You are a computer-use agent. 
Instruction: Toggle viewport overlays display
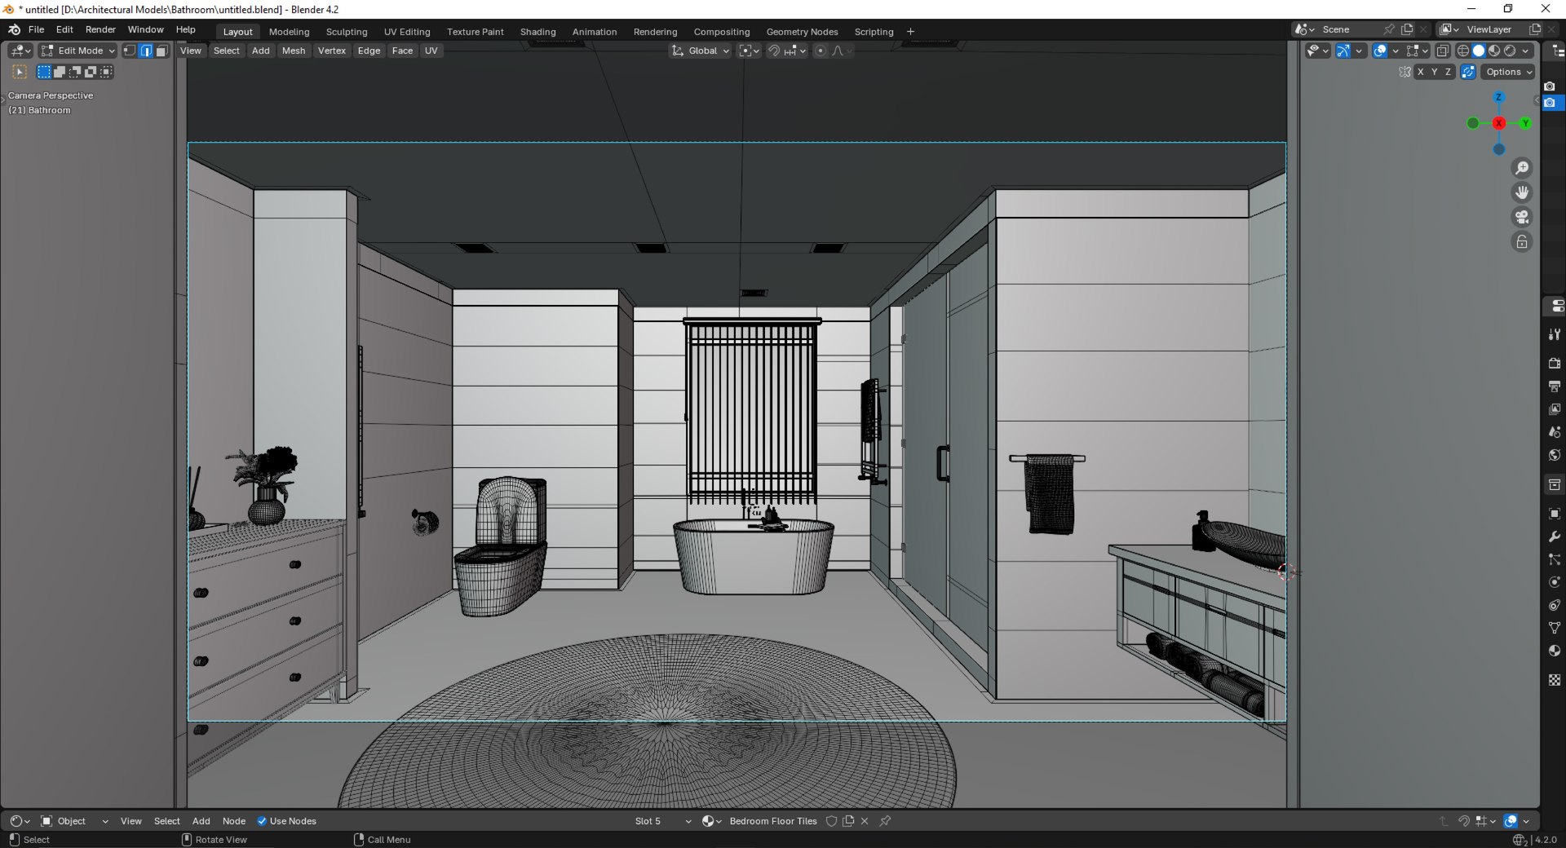[x=1380, y=51]
